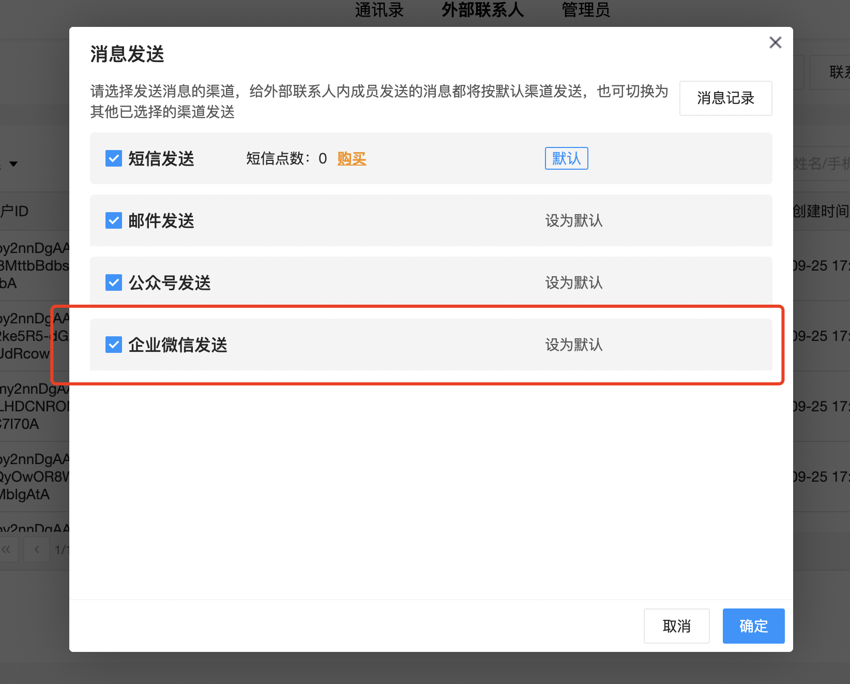
Task: Go to previous page arrow in background
Action: point(37,549)
